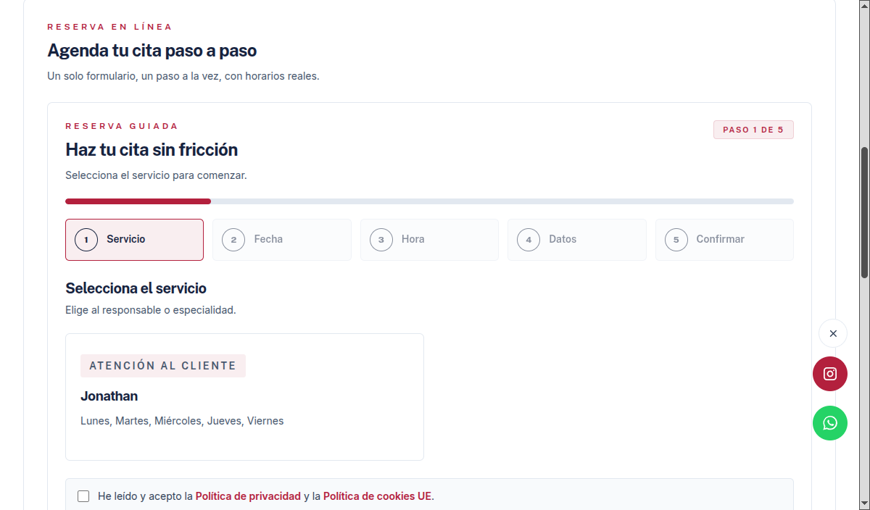Viewport: 870px width, 510px height.
Task: Click the 'Lunes, Martes, Miércoles, Jueves, Viernes' text
Action: pos(182,421)
